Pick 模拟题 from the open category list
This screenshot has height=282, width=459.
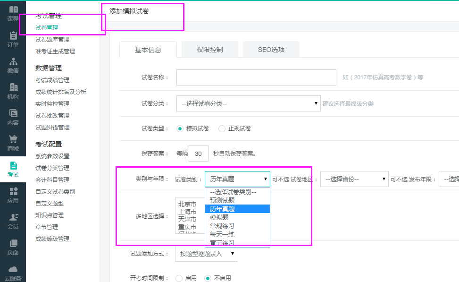tap(219, 217)
